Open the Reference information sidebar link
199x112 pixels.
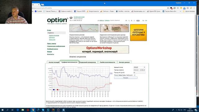pyautogui.click(x=56, y=46)
